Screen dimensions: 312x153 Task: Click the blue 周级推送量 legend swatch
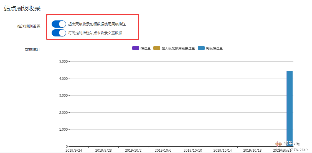pos(201,48)
